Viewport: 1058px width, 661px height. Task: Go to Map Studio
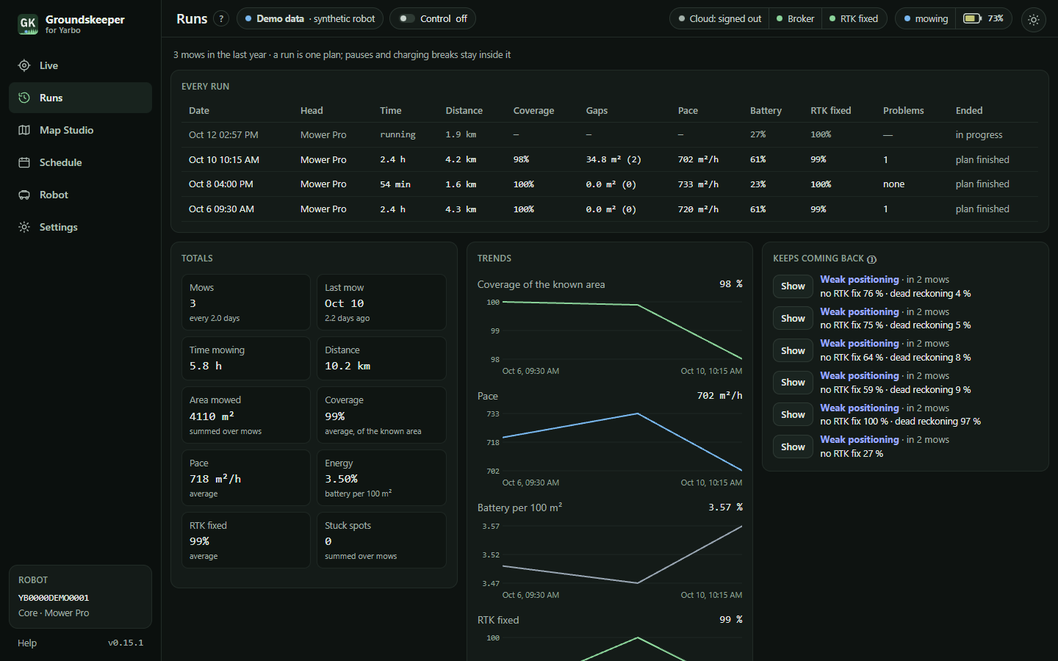tap(80, 130)
